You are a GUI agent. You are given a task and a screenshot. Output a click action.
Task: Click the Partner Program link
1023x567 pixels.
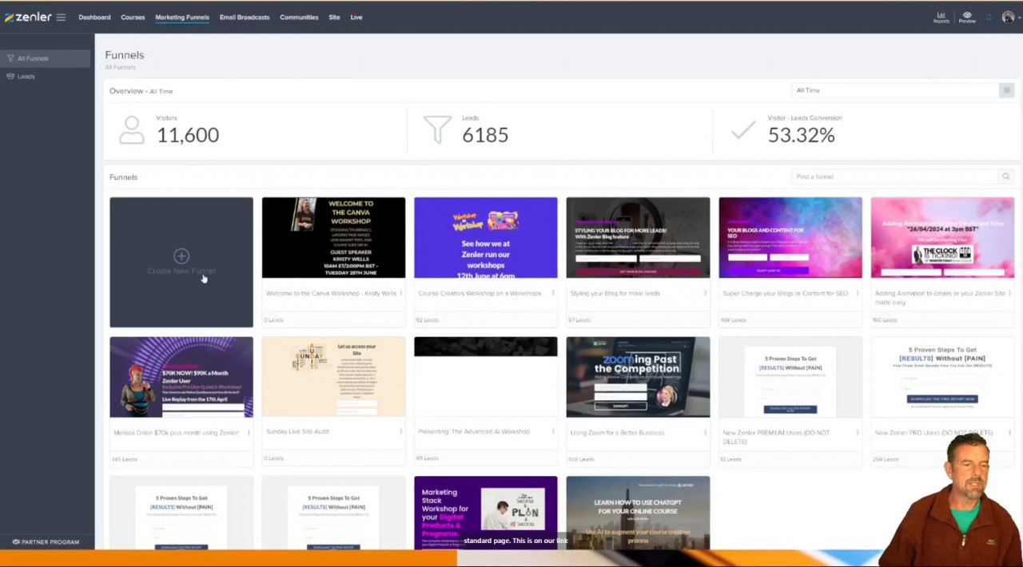point(45,541)
